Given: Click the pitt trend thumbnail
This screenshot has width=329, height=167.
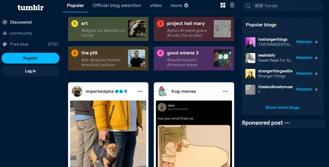Looking at the screenshot, I should (137, 58).
